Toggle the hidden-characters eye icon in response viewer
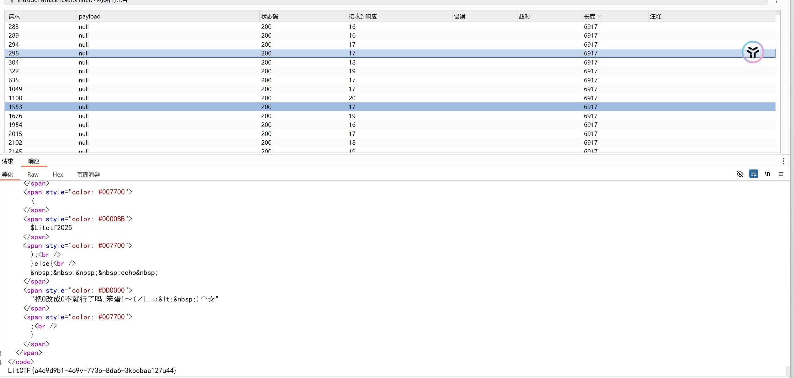This screenshot has width=794, height=378. (740, 174)
